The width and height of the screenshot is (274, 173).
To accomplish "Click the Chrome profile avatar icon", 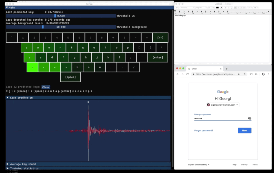I will click(x=263, y=74).
